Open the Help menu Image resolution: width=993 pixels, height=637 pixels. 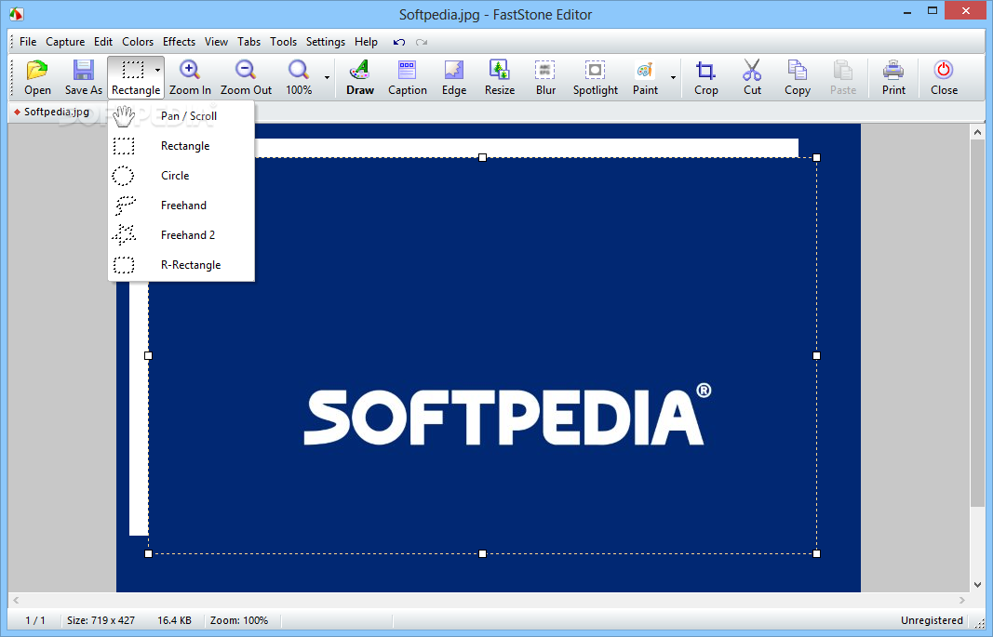(366, 42)
